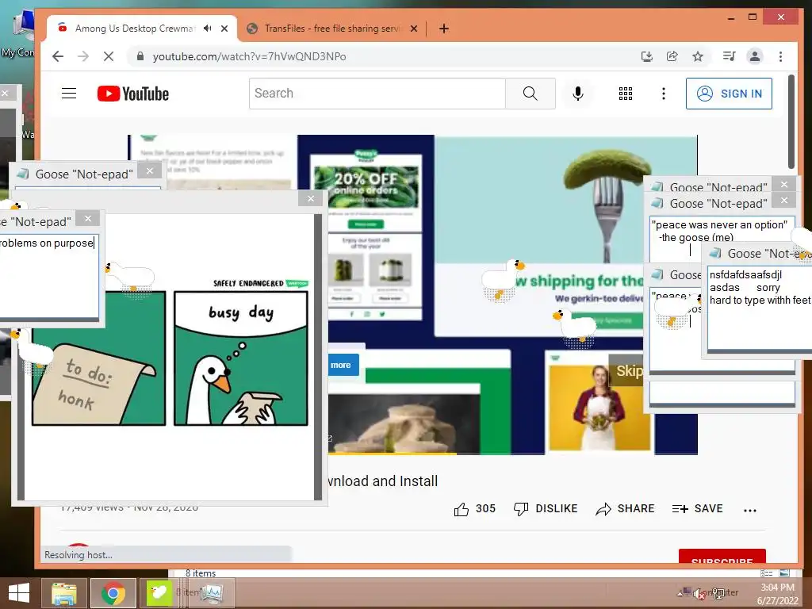This screenshot has height=609, width=812.
Task: Subscribe with the red SUBSCRIBE button
Action: click(x=722, y=556)
